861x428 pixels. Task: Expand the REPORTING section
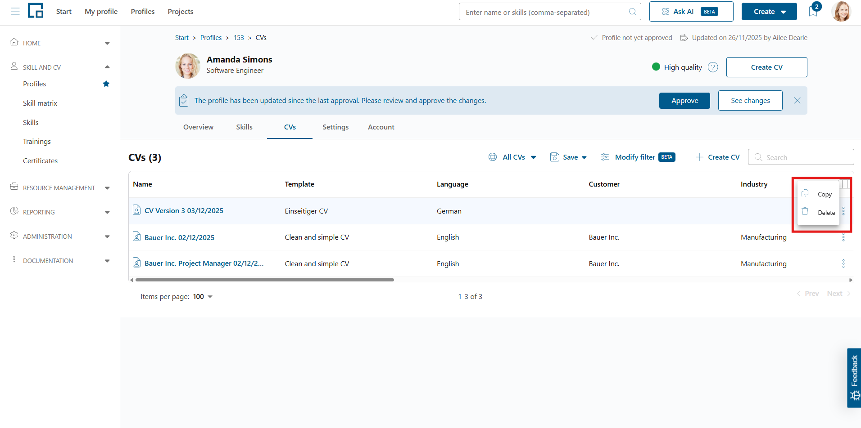(x=107, y=212)
